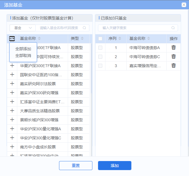
Task: Tick the select-all checkbox in added funds header
Action: tap(100, 39)
